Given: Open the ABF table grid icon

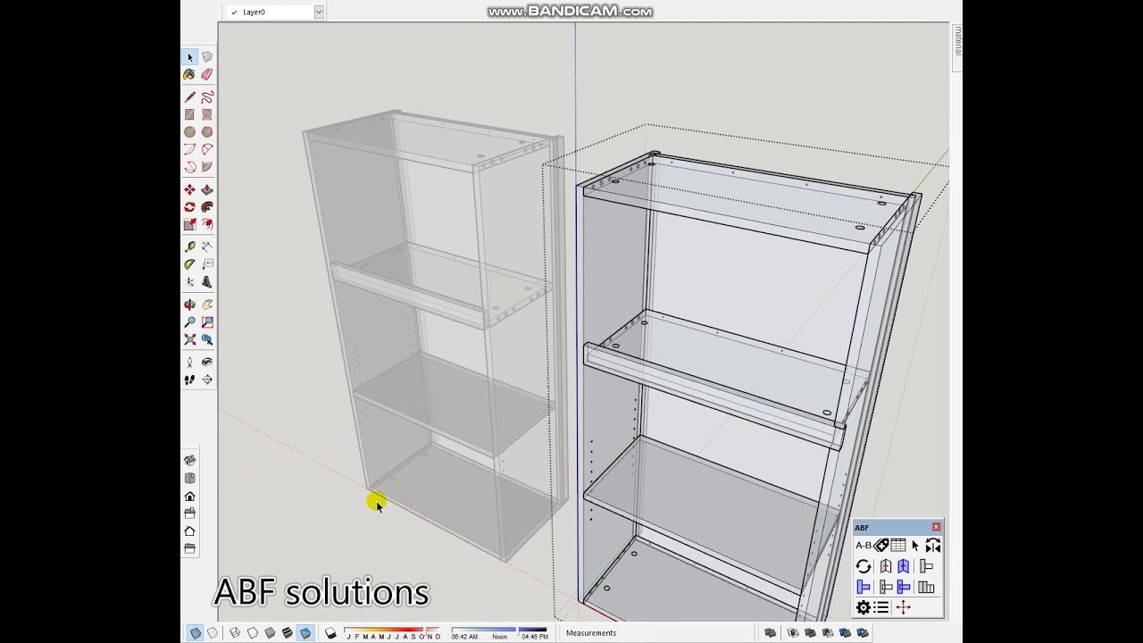Looking at the screenshot, I should [898, 546].
